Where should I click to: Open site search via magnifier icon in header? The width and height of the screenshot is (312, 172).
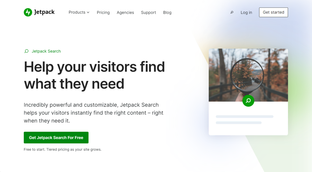[232, 12]
